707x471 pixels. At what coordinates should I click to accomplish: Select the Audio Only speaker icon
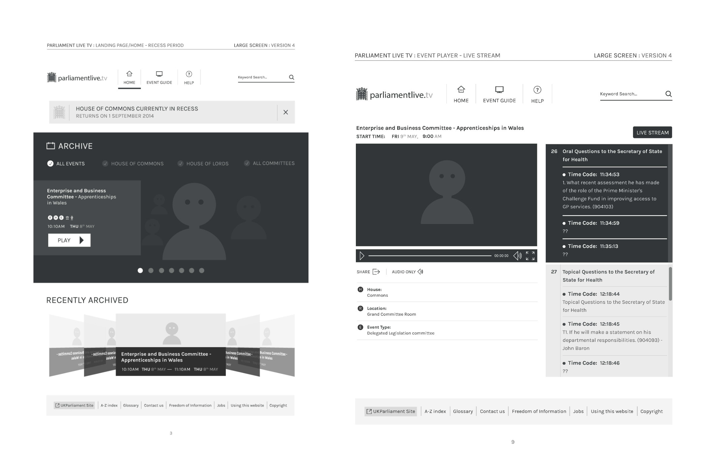coord(420,271)
